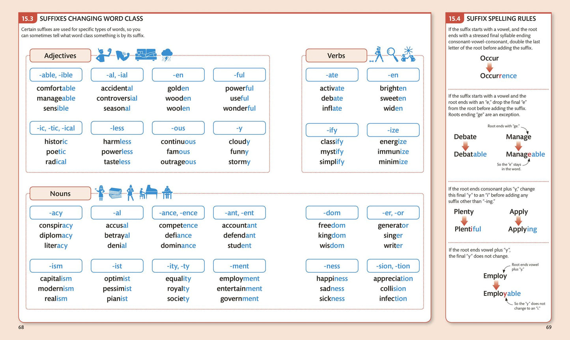Select the -less suffix box

117,128
